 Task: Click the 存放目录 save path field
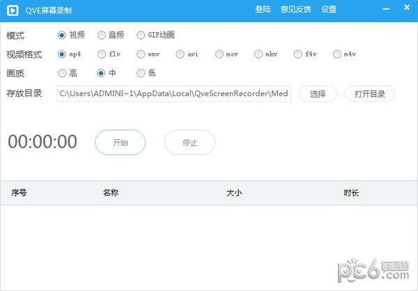pos(174,93)
